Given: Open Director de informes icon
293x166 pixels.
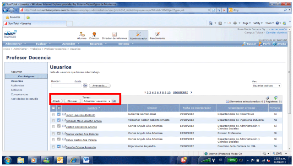Looking at the screenshot, I should click(114, 34).
